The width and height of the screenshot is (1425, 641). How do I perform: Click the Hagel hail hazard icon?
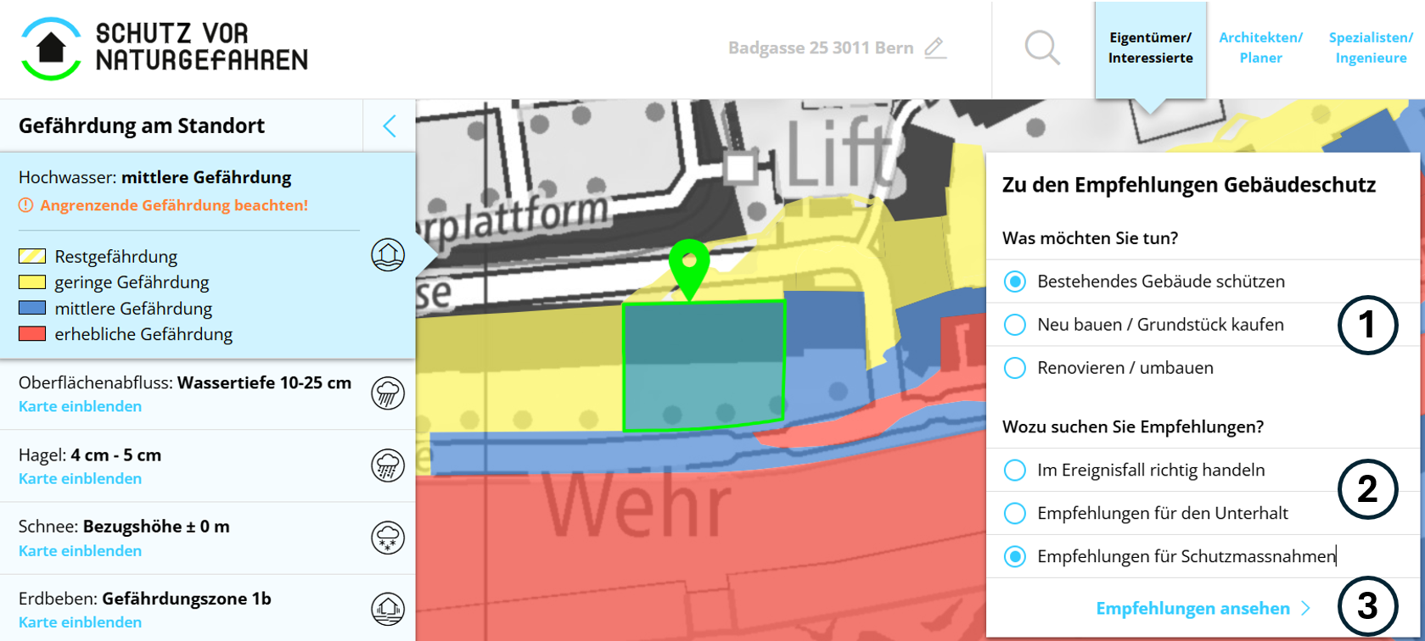coord(388,465)
